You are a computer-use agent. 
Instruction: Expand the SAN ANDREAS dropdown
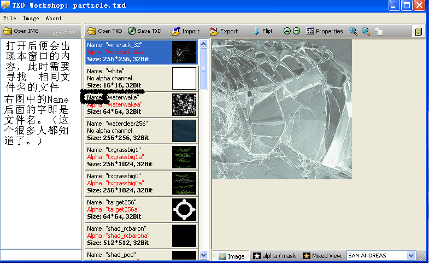point(411,256)
